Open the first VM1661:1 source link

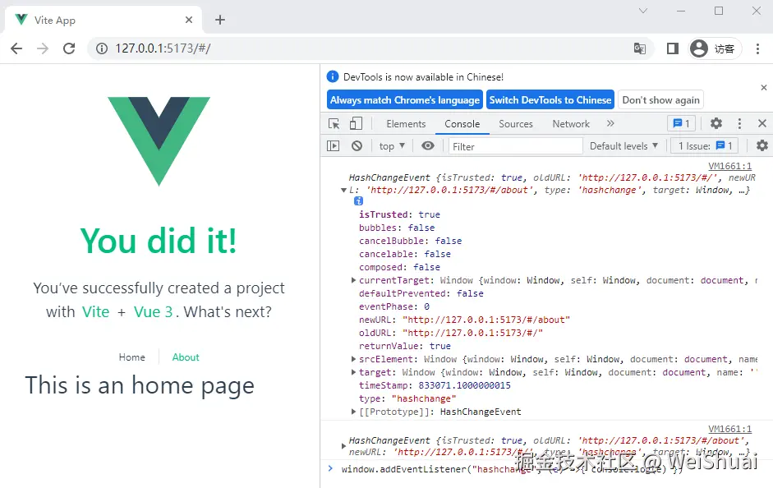tap(729, 166)
